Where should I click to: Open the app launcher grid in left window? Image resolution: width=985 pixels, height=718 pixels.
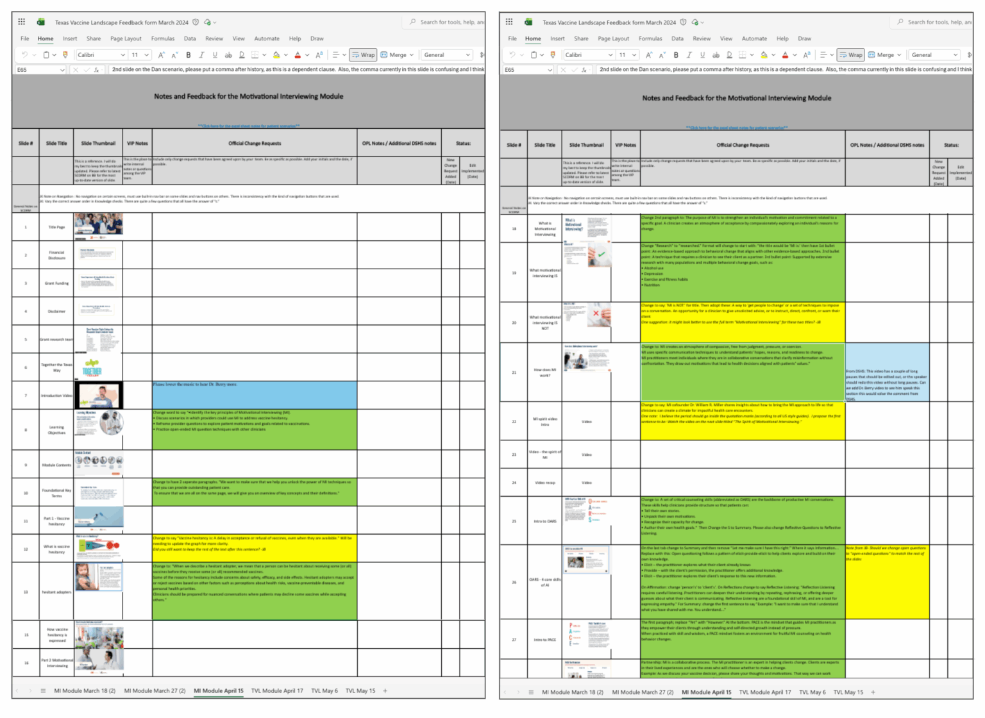point(22,22)
